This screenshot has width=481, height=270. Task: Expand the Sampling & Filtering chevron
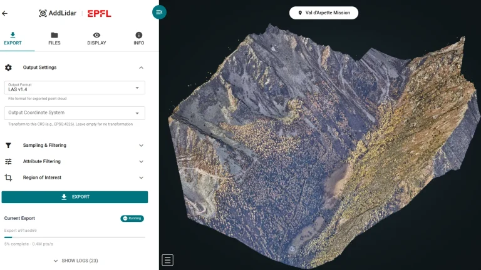pos(141,145)
